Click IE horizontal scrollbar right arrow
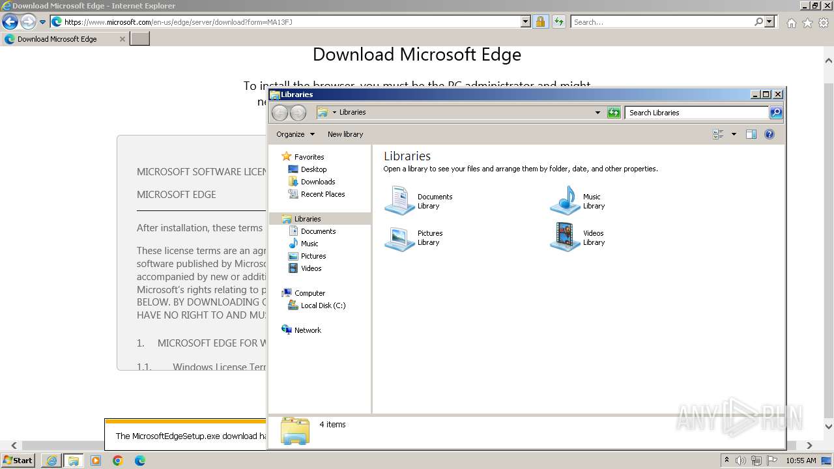 tap(809, 446)
